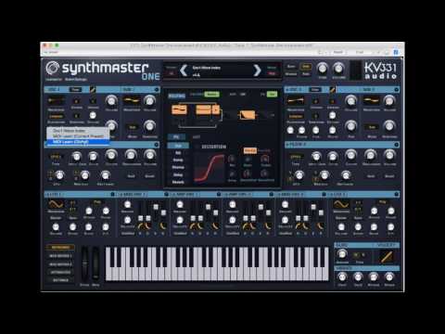Toggle the Filter 2 power button
445x334 pixels.
pos(397,145)
